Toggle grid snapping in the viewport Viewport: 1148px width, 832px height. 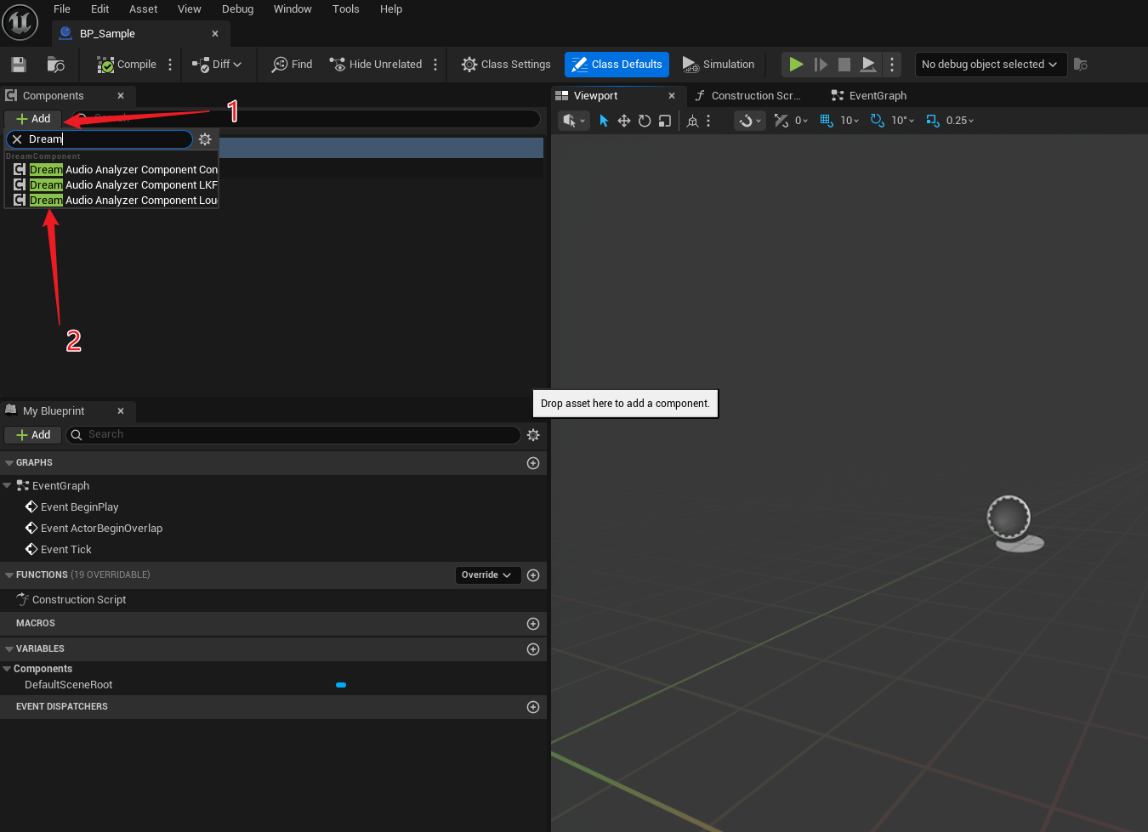tap(826, 121)
